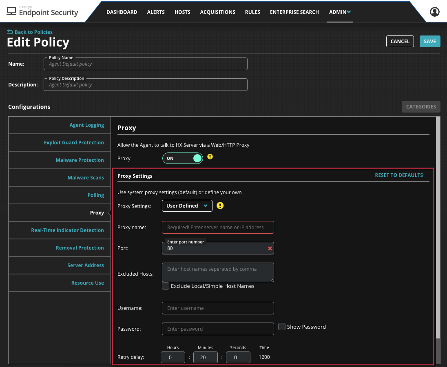The image size is (447, 367).
Task: Open the Proxy Settings User Defined dropdown
Action: click(x=187, y=206)
